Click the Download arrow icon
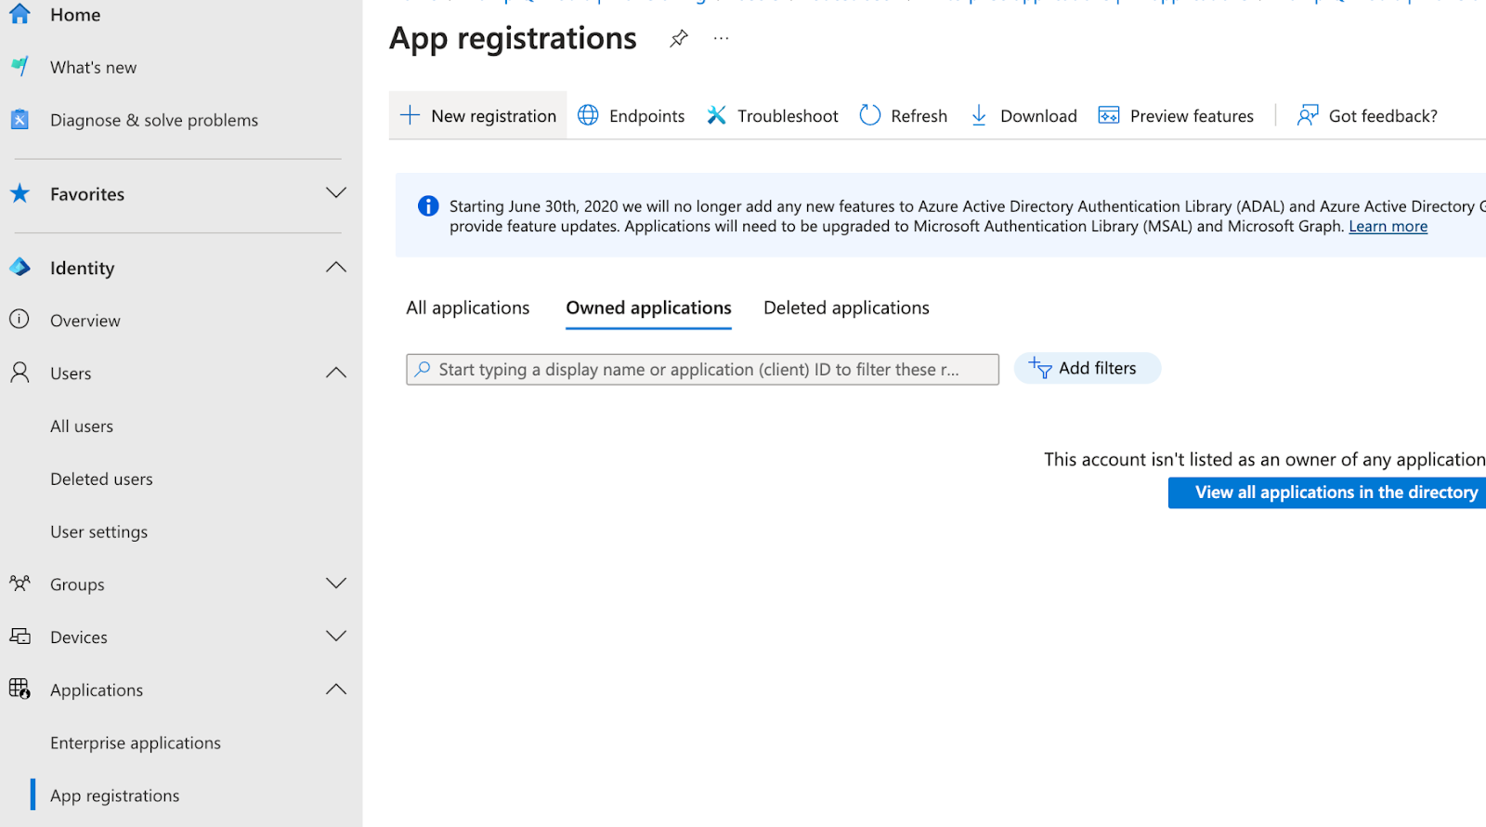 (x=979, y=115)
